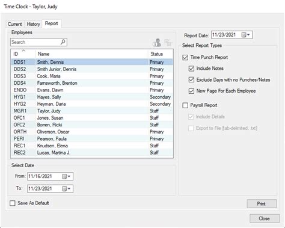This screenshot has width=285, height=228.
Task: Click the Close button
Action: point(265,218)
